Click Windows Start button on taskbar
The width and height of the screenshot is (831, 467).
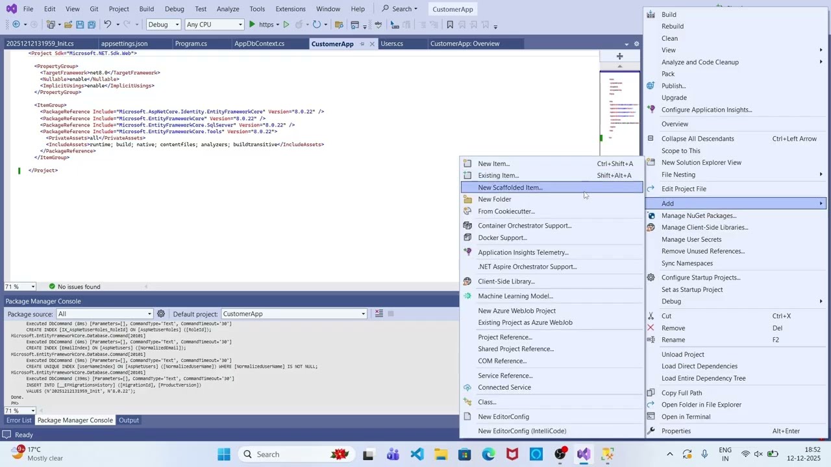pos(224,454)
